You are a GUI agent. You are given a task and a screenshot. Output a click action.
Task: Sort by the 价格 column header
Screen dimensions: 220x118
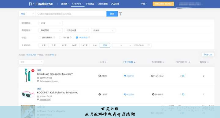click(103, 62)
